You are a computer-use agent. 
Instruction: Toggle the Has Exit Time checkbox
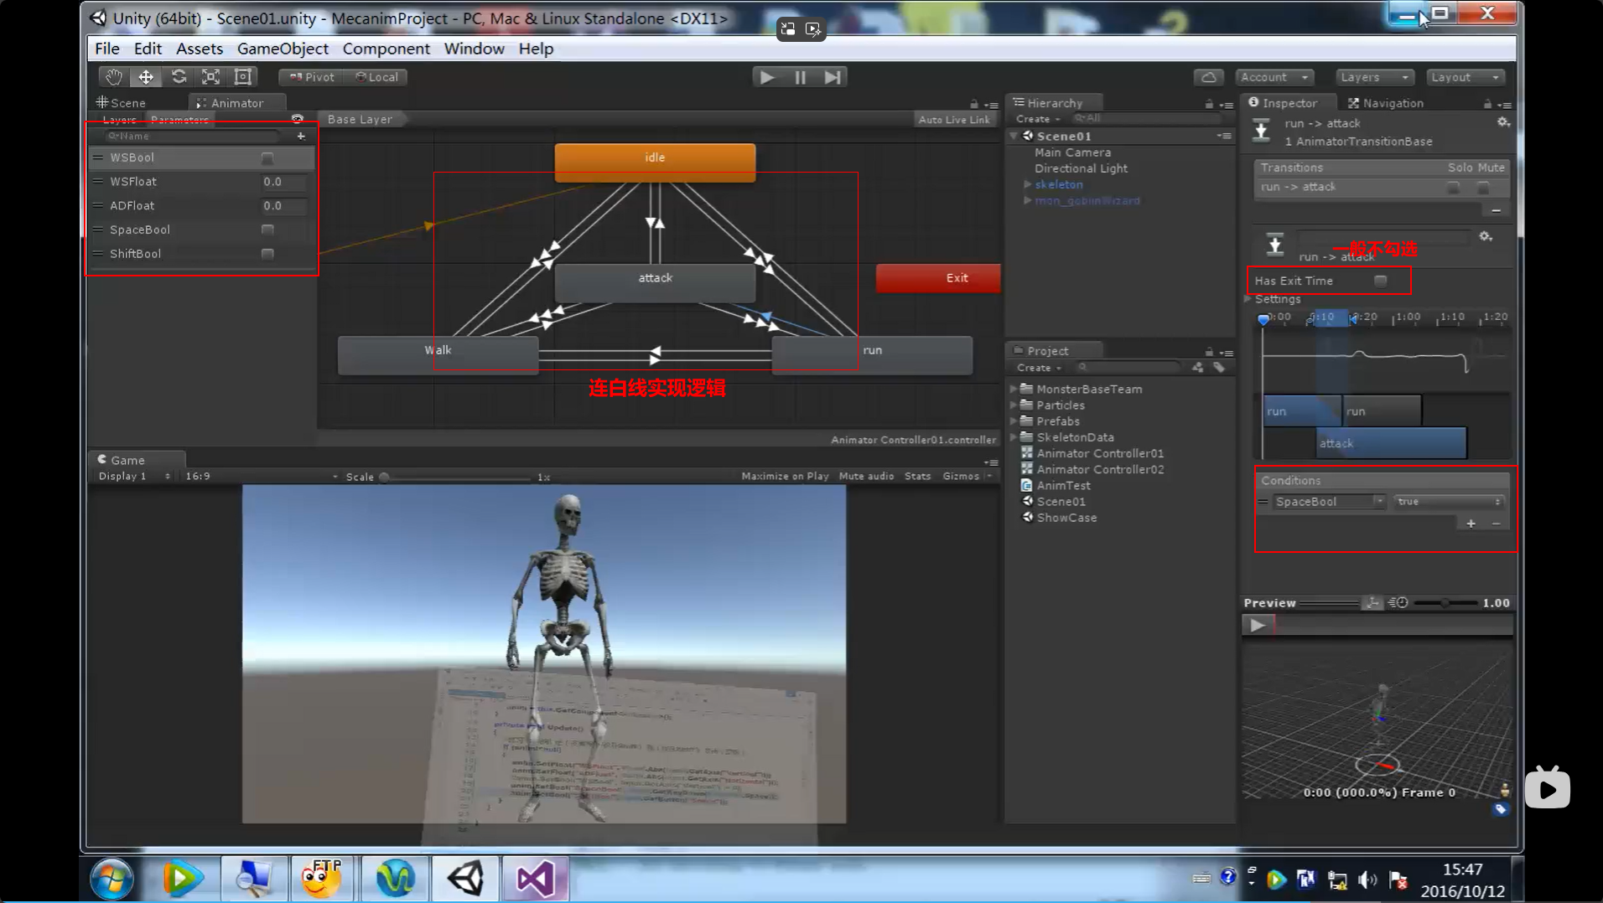pos(1380,281)
